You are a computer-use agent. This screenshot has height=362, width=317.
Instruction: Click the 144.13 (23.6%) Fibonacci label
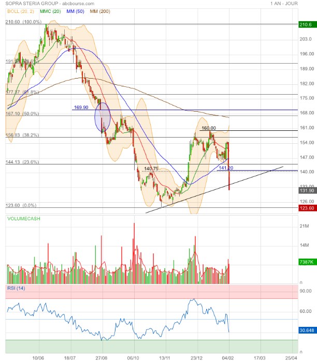[22, 162]
